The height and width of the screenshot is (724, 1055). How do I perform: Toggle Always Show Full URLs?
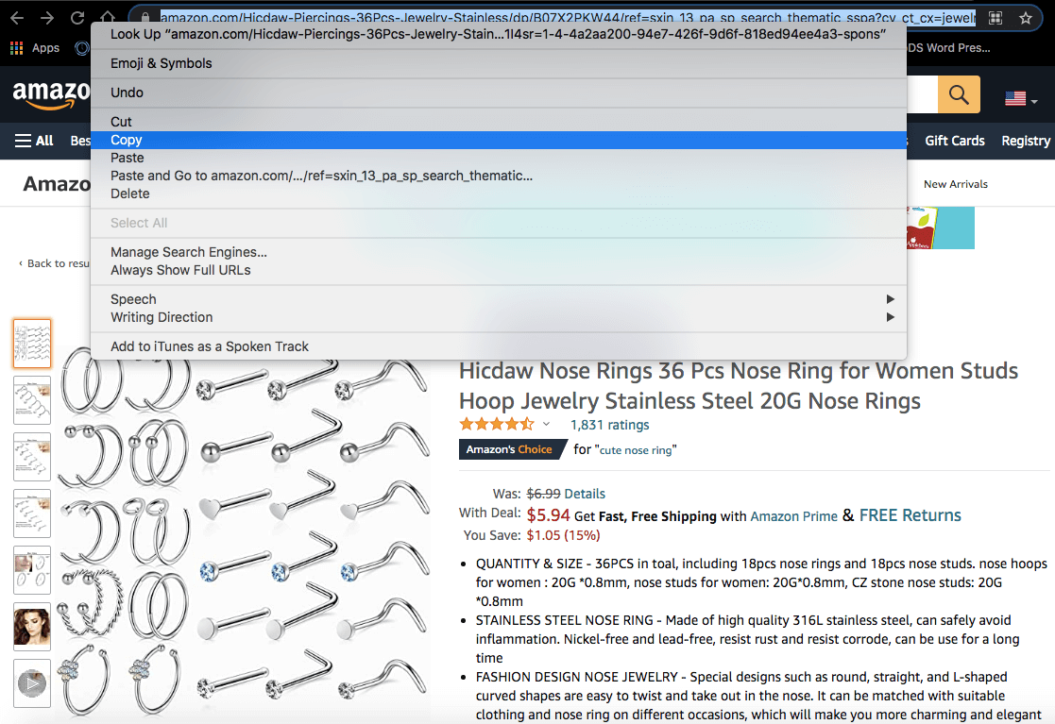coord(499,270)
